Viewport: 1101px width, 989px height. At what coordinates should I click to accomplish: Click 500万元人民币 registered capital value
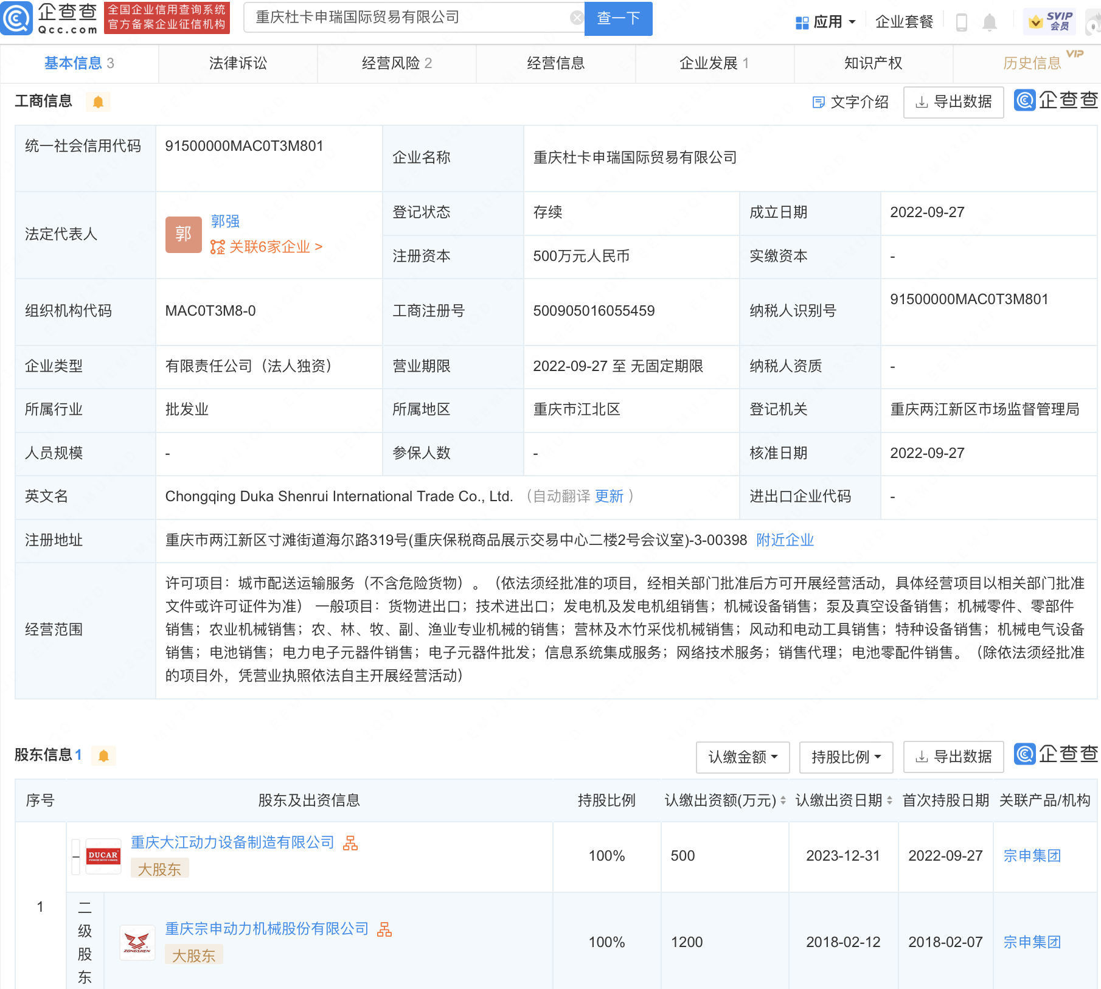(x=581, y=256)
